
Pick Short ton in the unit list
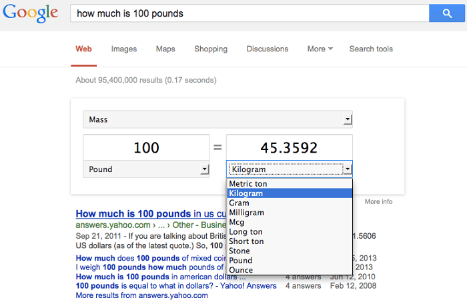pos(290,241)
